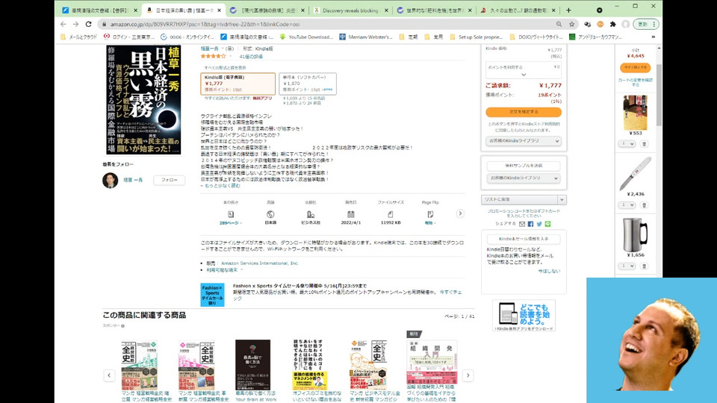Open the address bar zoom magnifier icon
The width and height of the screenshot is (717, 403).
point(559,24)
